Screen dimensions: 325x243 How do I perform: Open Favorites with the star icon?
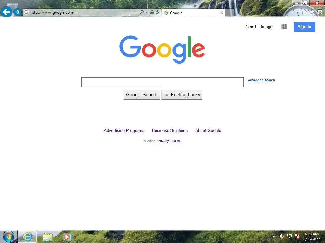pos(312,12)
